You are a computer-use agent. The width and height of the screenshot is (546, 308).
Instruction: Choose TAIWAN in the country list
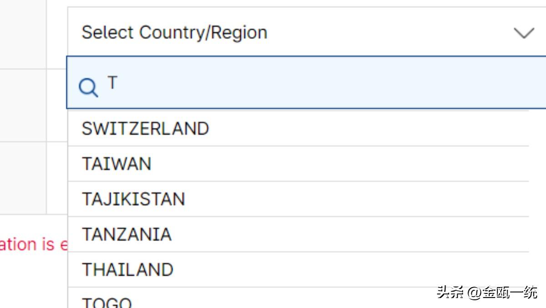coord(116,164)
